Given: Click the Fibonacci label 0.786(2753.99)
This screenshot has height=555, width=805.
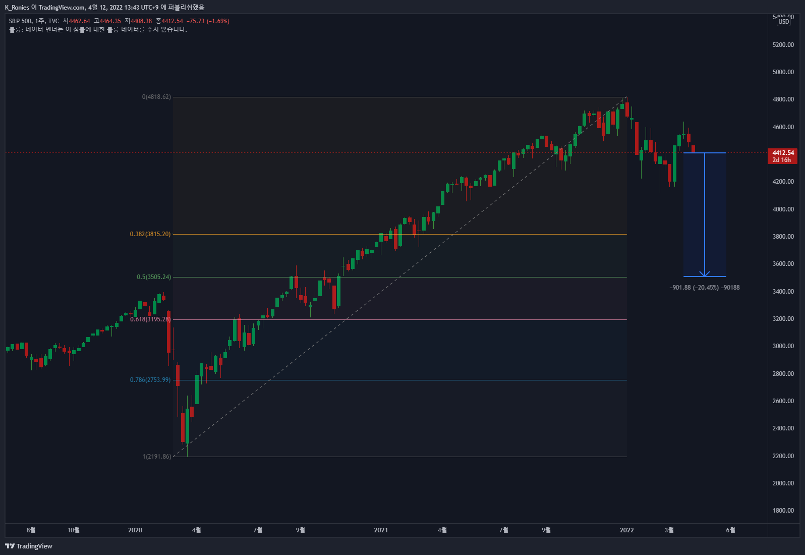Looking at the screenshot, I should (150, 380).
